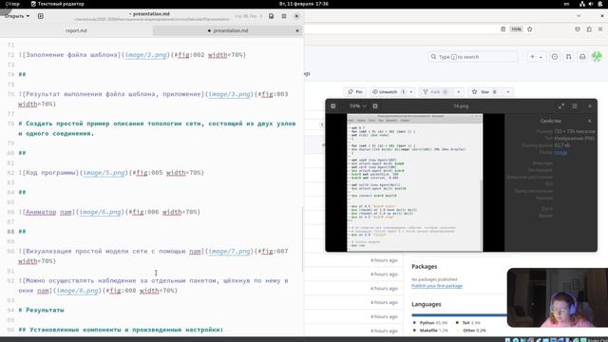Click the 14.png image preview

point(414,182)
